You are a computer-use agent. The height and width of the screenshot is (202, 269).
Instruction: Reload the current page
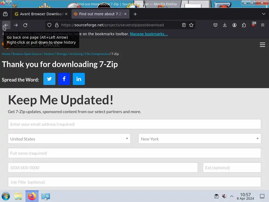pyautogui.click(x=25, y=25)
